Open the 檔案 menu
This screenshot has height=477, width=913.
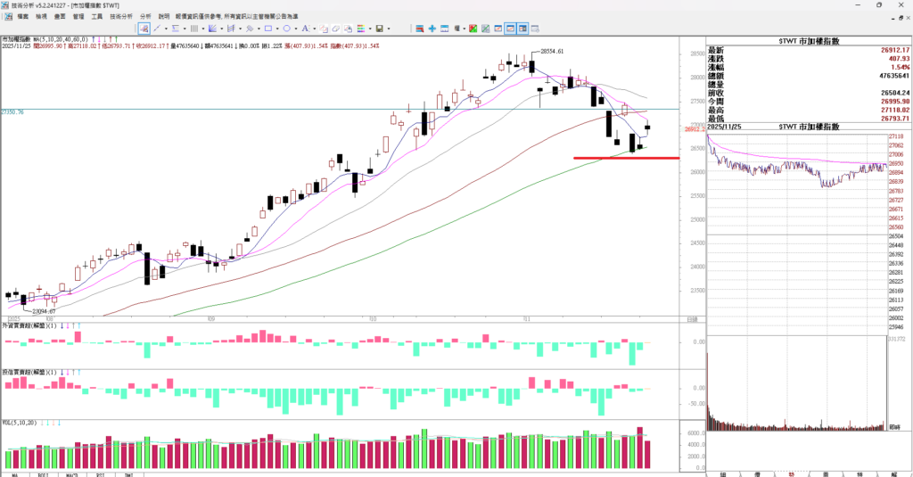(22, 16)
